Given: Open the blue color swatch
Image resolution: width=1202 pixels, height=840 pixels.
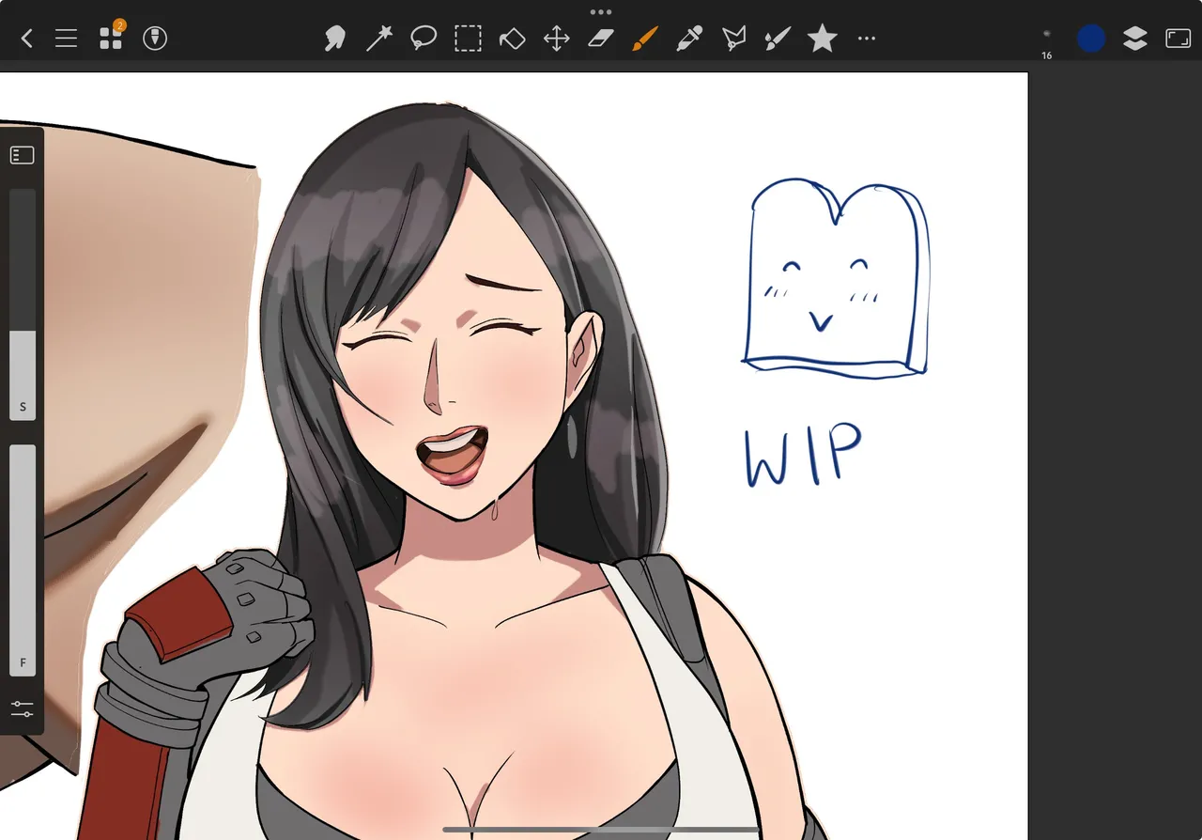Looking at the screenshot, I should pos(1090,39).
